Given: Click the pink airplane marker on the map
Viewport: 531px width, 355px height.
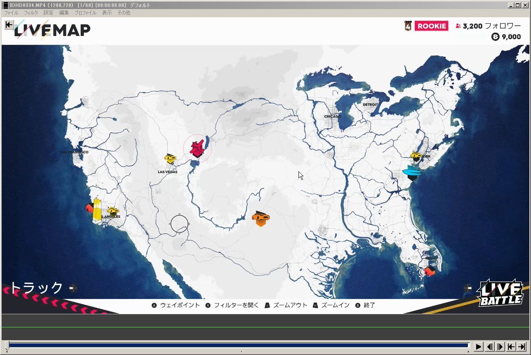Looking at the screenshot, I should coord(197,148).
